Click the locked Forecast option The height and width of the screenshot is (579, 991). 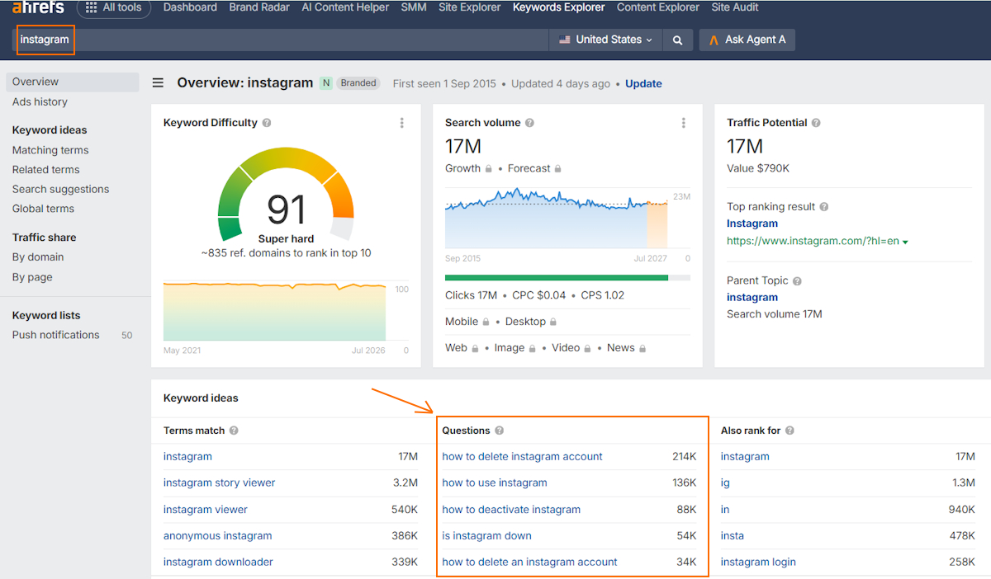point(534,168)
